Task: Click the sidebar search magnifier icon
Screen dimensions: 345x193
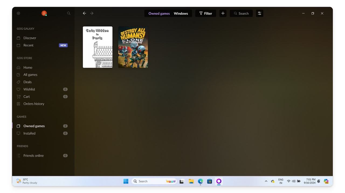Action: click(x=69, y=13)
